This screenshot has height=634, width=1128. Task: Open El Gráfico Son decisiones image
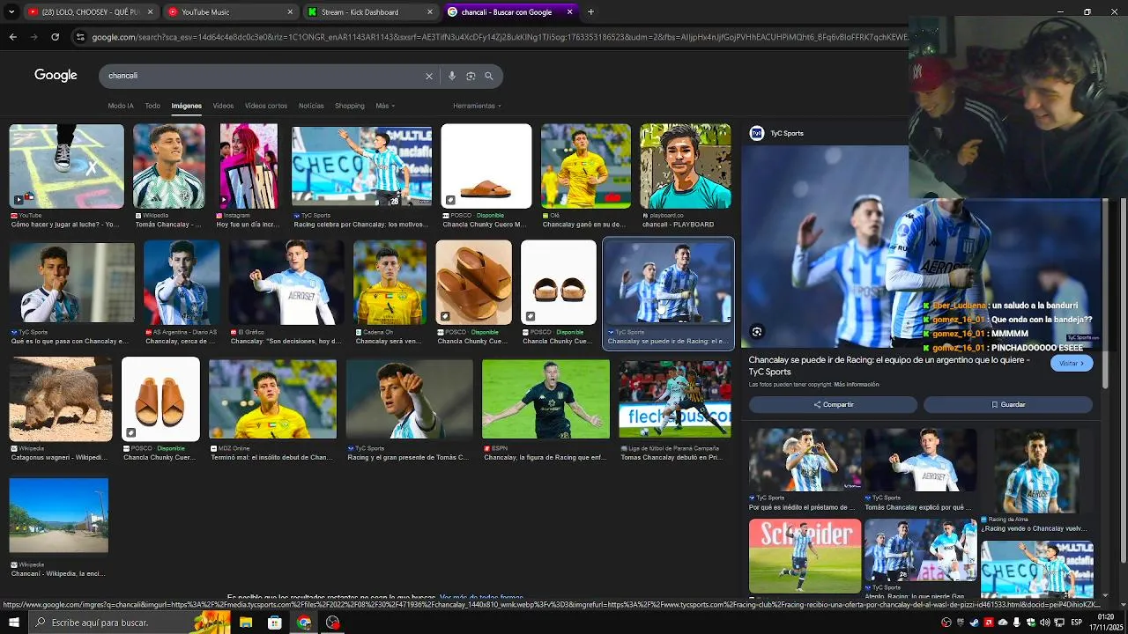pos(287,283)
